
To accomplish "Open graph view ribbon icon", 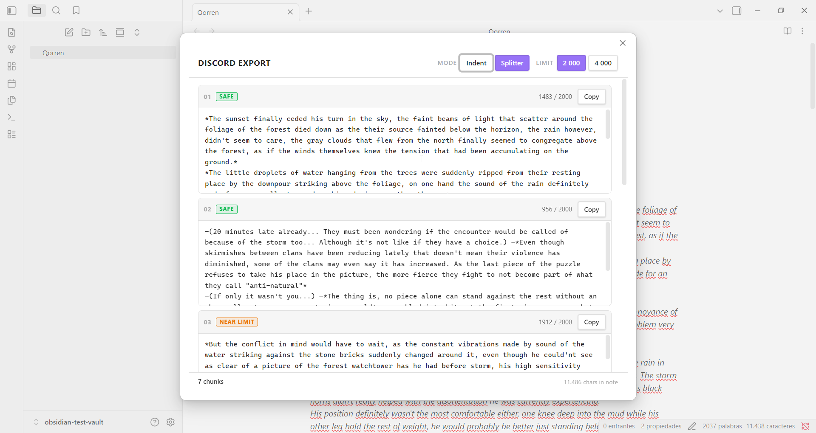I will point(12,49).
